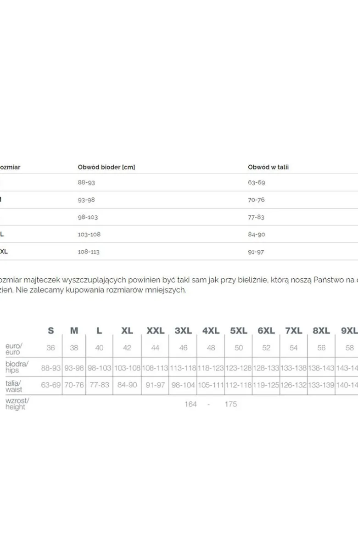Click the height value 164
Viewport: 358px width, 557px height.
pos(190,404)
